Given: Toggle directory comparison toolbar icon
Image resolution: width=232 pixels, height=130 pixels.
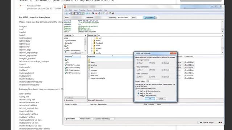Looking at the screenshot, I should coord(107,13).
